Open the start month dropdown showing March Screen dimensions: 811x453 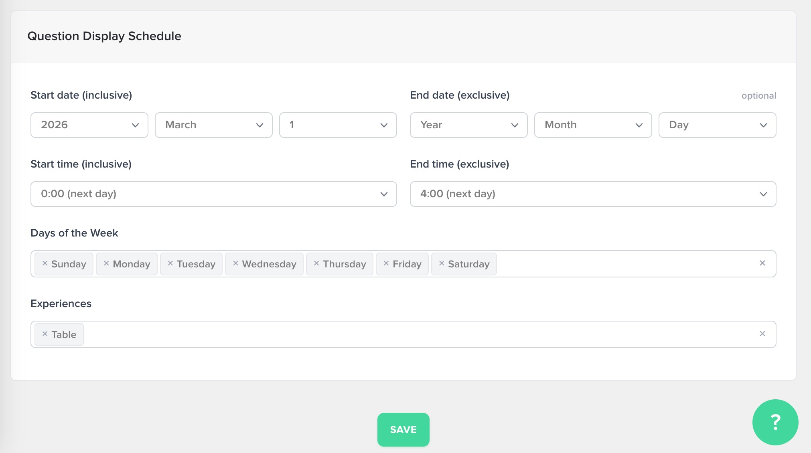213,125
